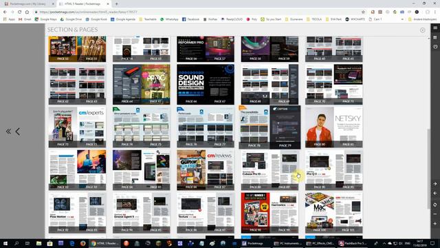Open Harmonics pages 98-99 thumbnail
Image resolution: width=440 pixels, height=248 pixels.
(x=269, y=213)
